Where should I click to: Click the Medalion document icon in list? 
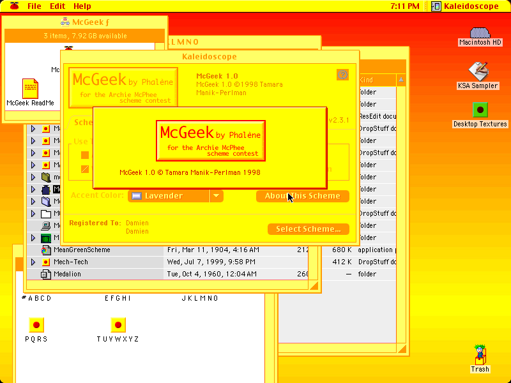point(45,274)
